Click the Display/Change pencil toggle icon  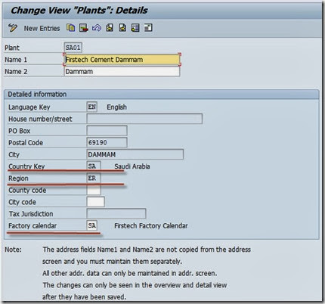pyautogui.click(x=13, y=27)
